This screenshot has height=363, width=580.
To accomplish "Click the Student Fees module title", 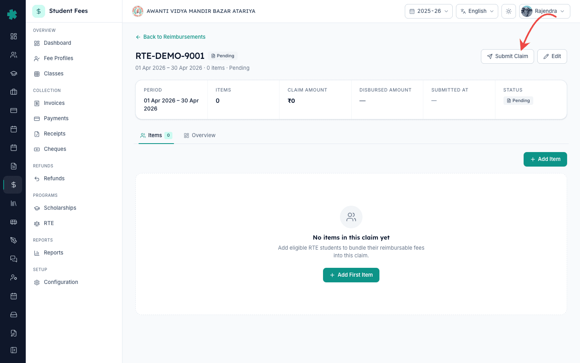I will click(68, 11).
